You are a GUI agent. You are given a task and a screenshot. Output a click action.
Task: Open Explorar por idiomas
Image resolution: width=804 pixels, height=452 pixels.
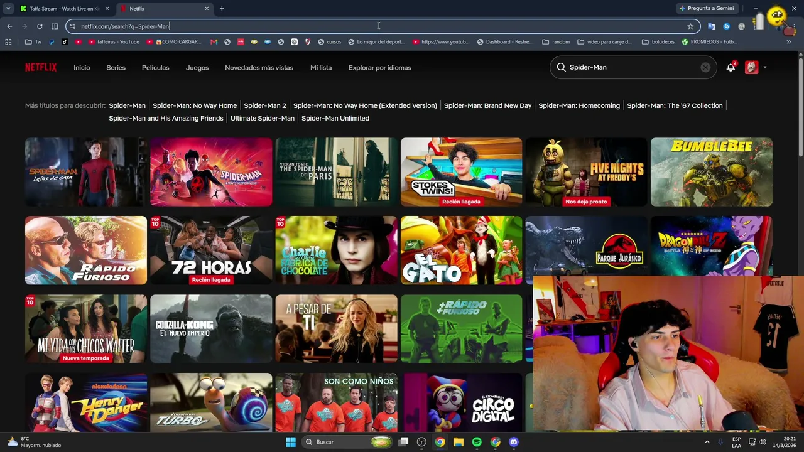pyautogui.click(x=380, y=67)
